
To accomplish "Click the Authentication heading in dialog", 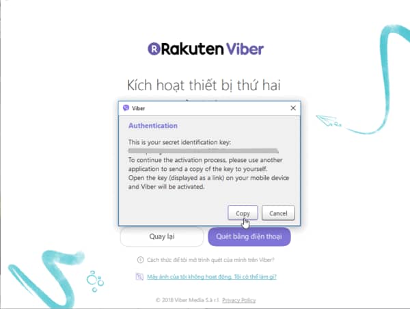I will [153, 126].
